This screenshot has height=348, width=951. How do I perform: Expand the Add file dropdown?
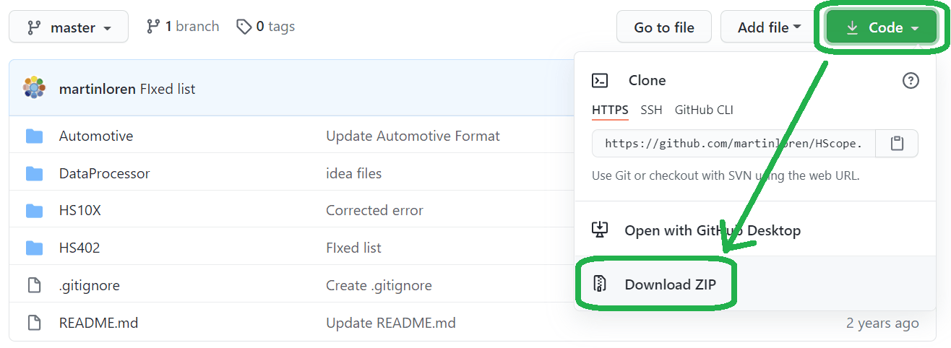click(x=769, y=27)
